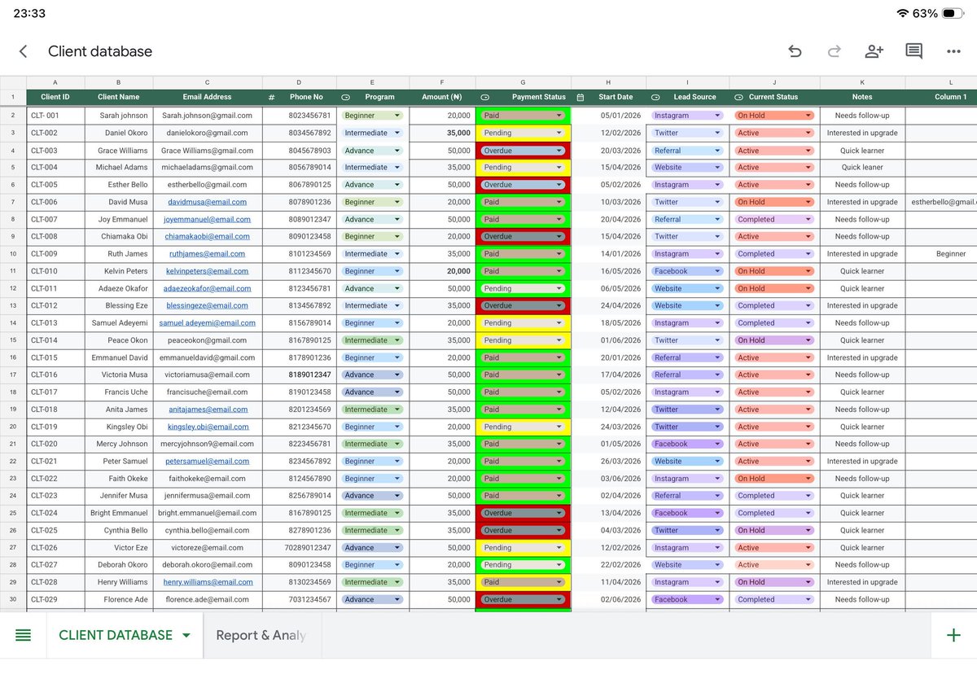Click the Program column type icon
This screenshot has height=679, width=977.
[x=344, y=97]
